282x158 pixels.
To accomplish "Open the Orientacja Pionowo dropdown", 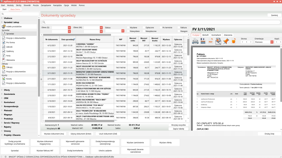I will pyautogui.click(x=272, y=42).
